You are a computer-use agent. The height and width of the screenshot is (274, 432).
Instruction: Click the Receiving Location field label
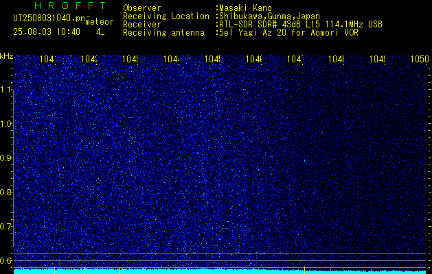coord(166,16)
